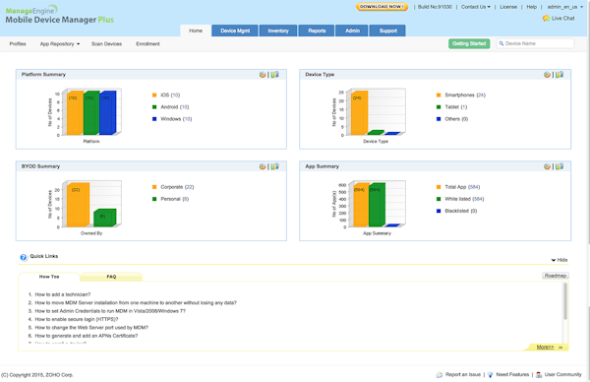Click the Report an Issue link

pyautogui.click(x=463, y=375)
